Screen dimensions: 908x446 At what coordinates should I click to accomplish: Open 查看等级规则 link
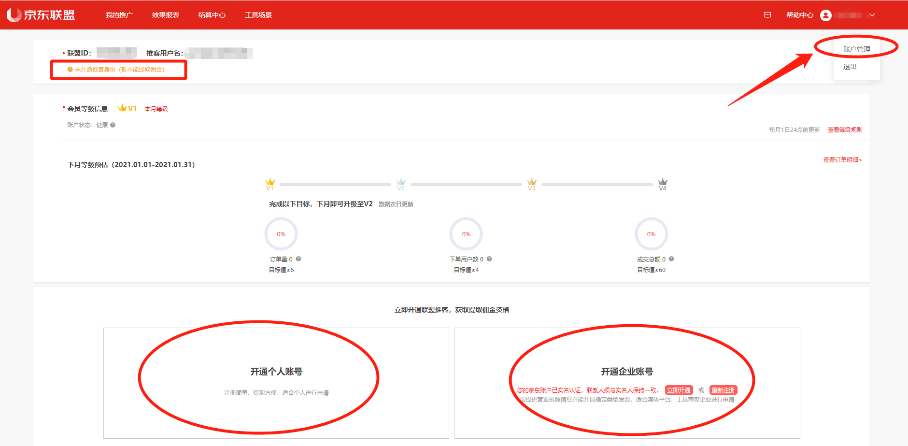tap(845, 129)
